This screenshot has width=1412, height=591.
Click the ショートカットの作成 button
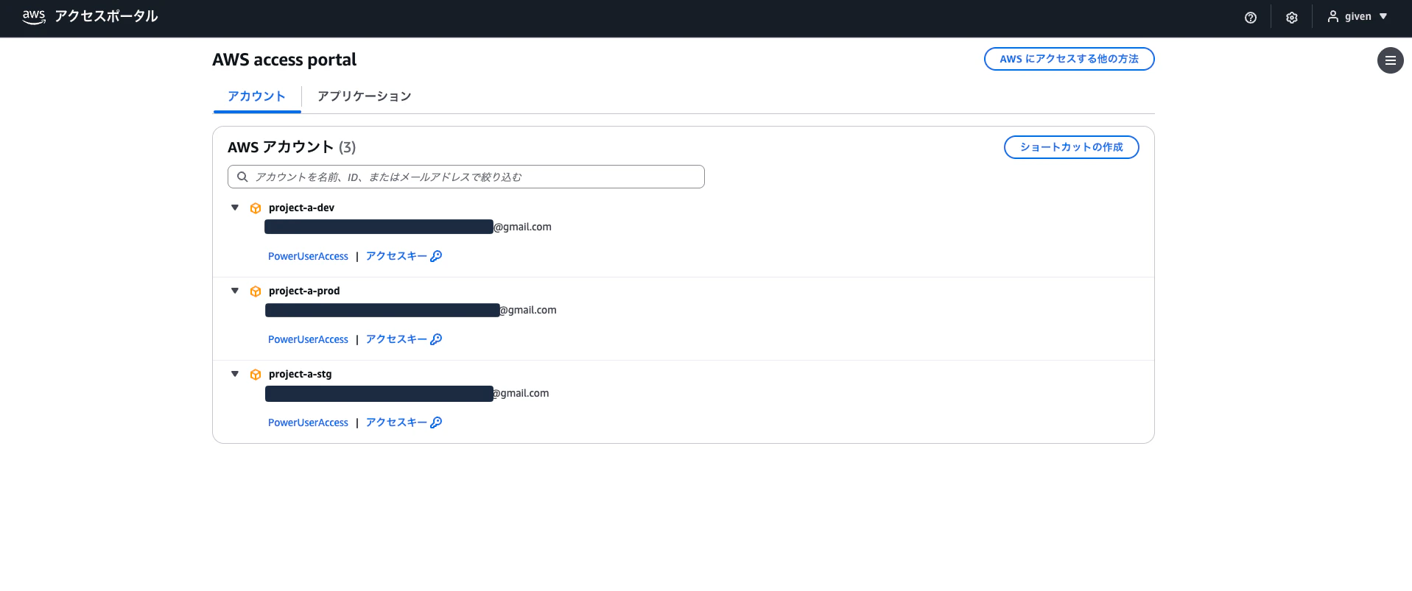click(1071, 147)
